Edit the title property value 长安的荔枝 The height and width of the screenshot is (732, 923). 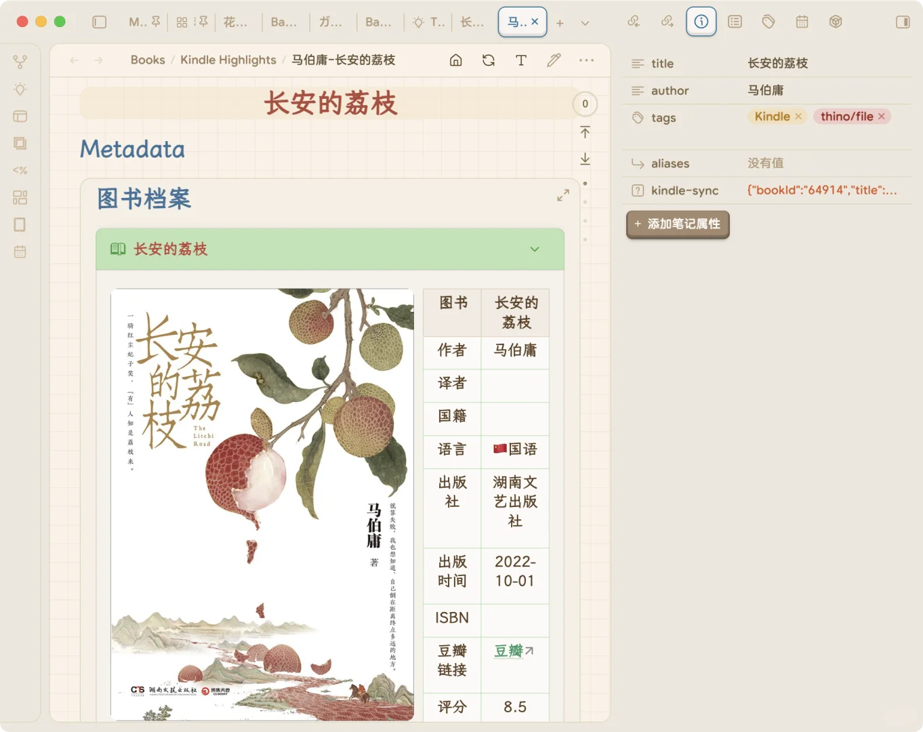(778, 64)
